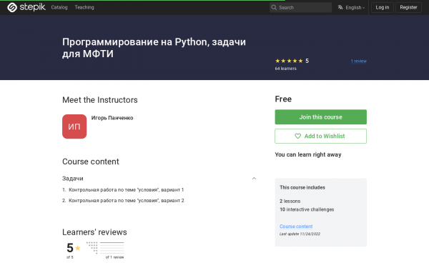
Task: Open the 1 review link
Action: (x=359, y=61)
